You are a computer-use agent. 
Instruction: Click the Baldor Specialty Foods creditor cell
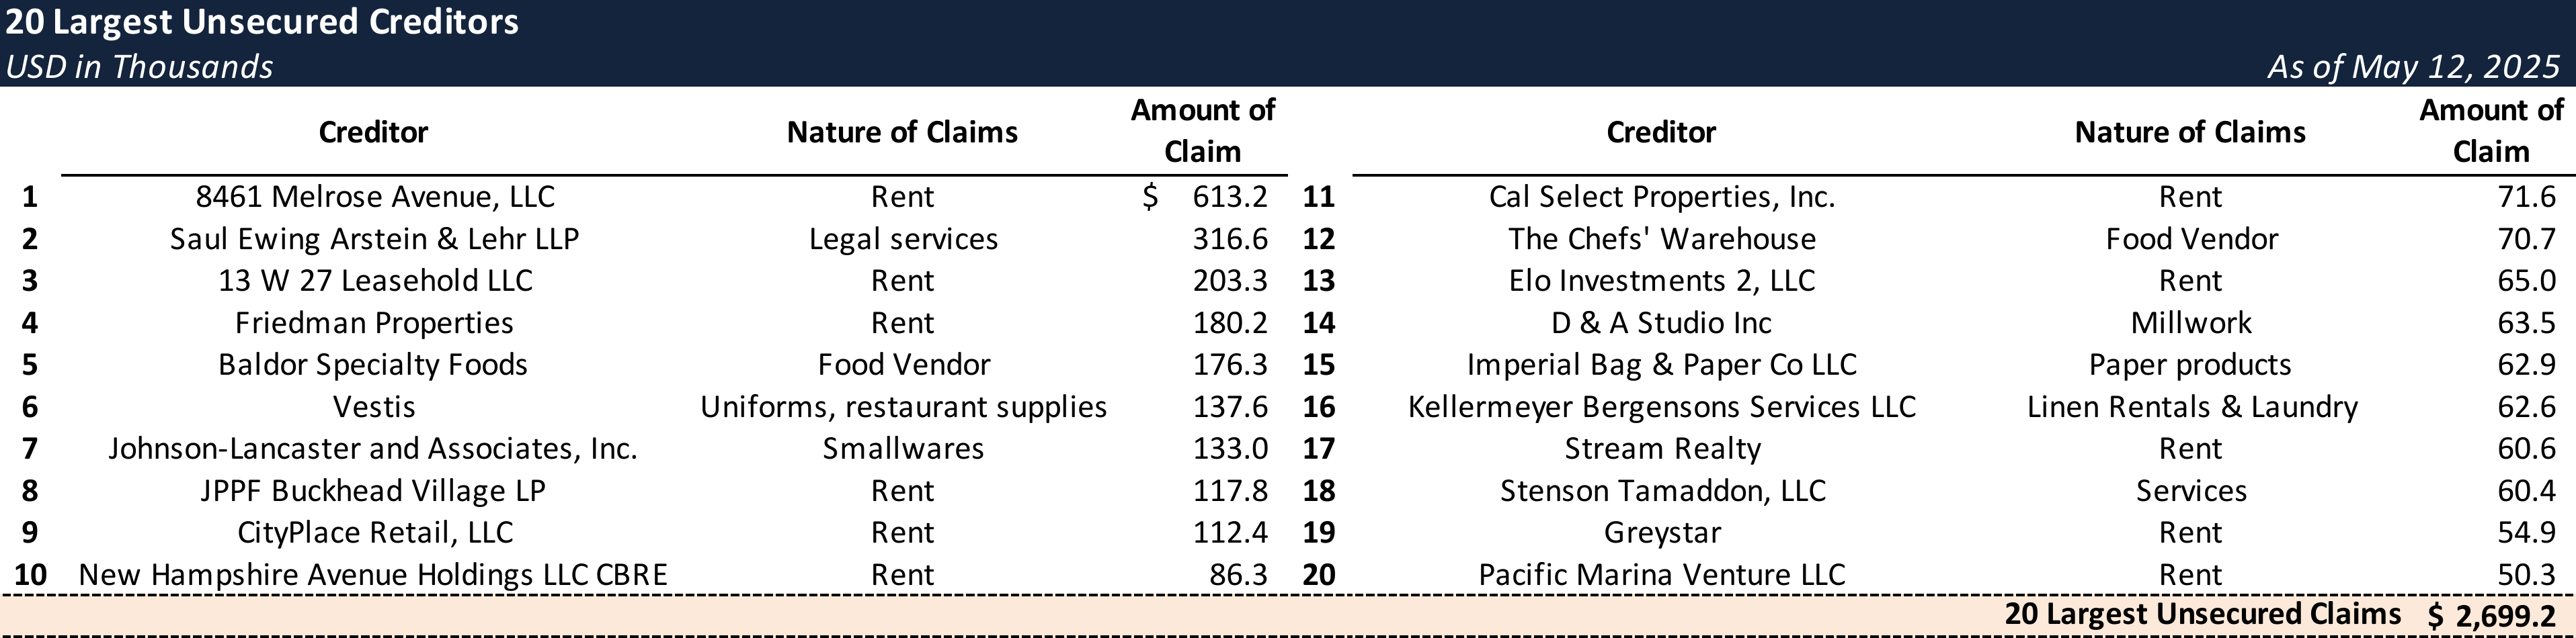pos(373,365)
